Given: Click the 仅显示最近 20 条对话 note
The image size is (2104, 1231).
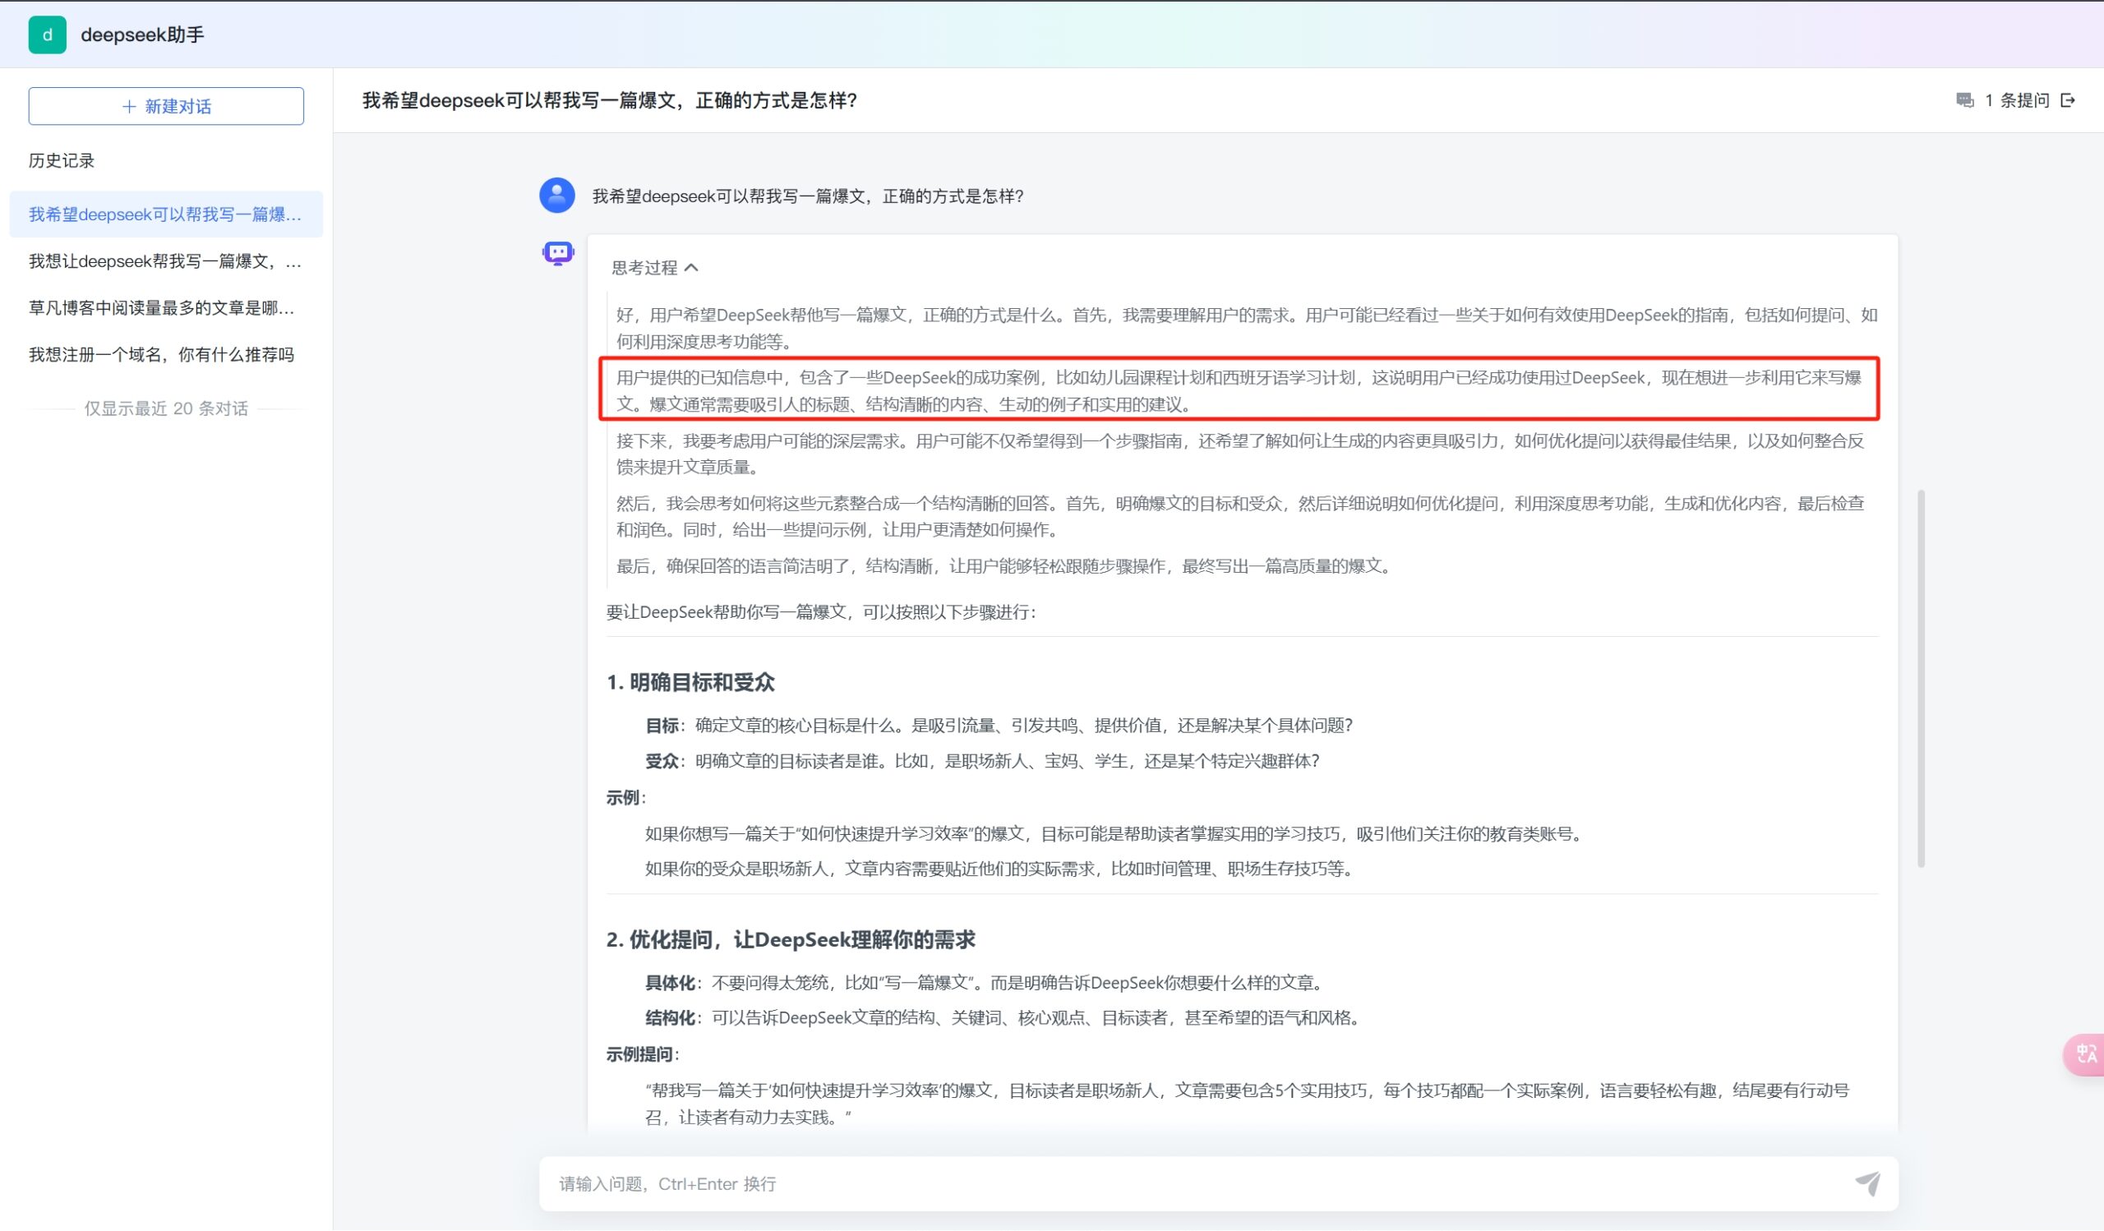Looking at the screenshot, I should (166, 409).
